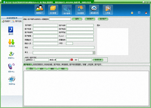The image size is (151, 108).
Task: Open 传真平台 (Fax Platform) sidebar icon
Action: coord(11,81)
